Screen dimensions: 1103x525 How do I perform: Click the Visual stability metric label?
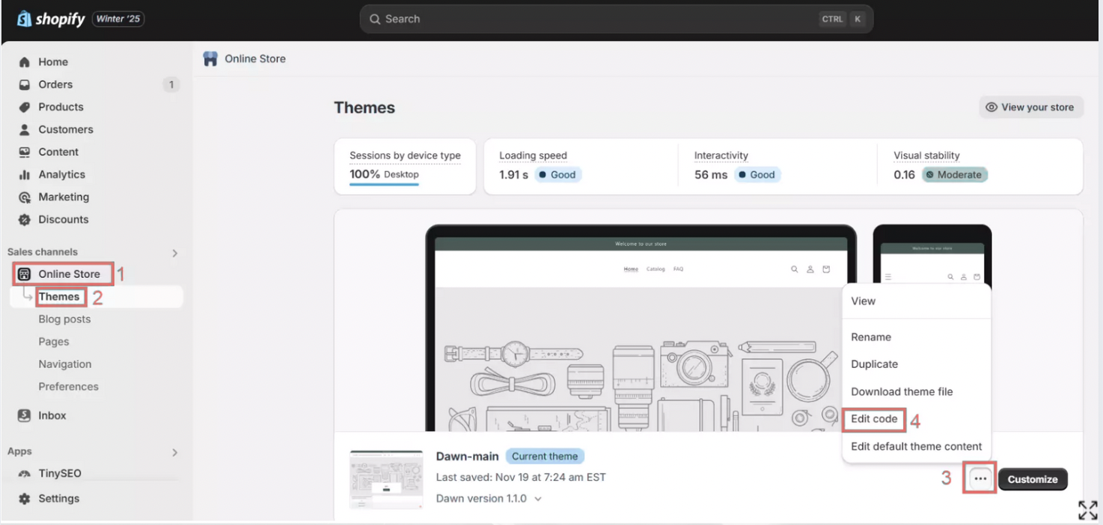[927, 155]
